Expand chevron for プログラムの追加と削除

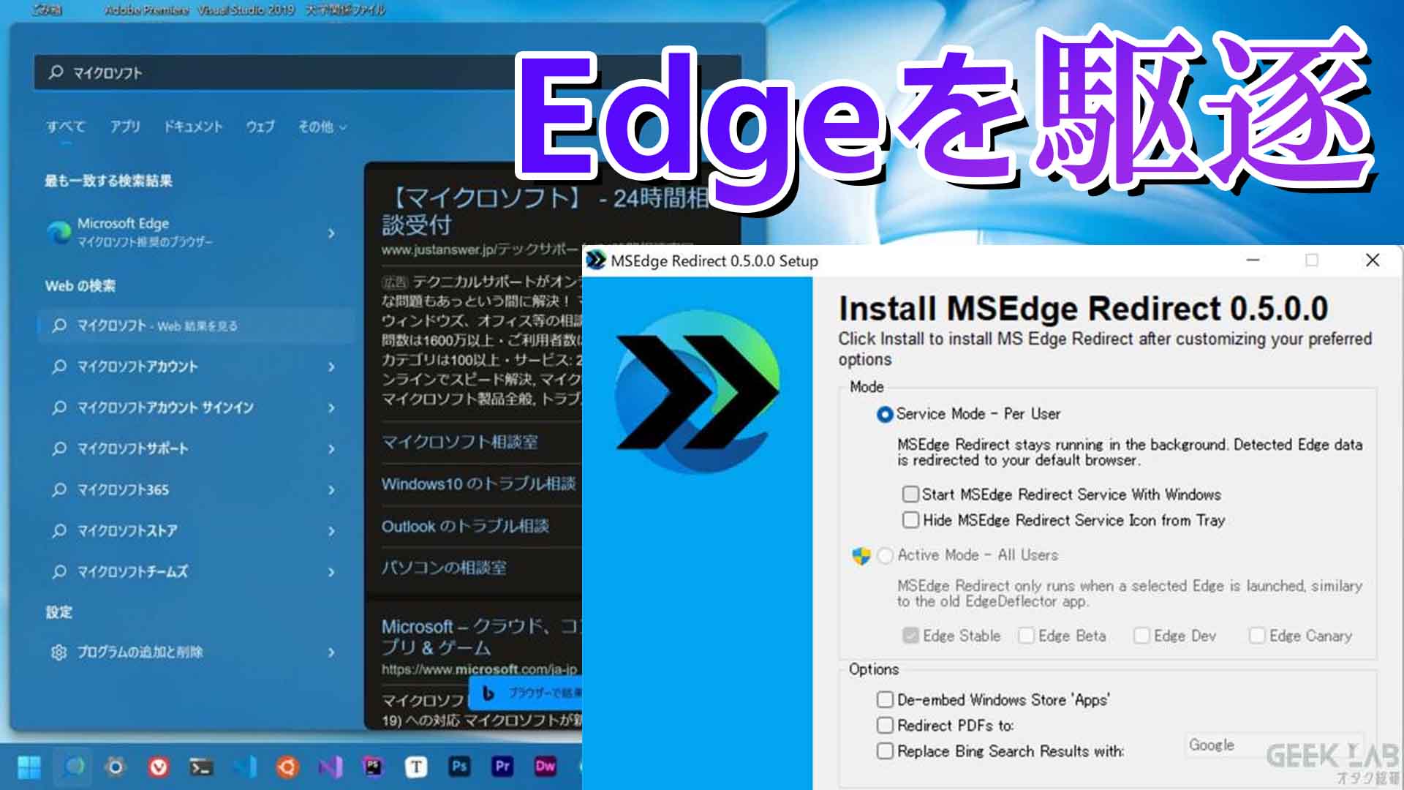(x=331, y=652)
